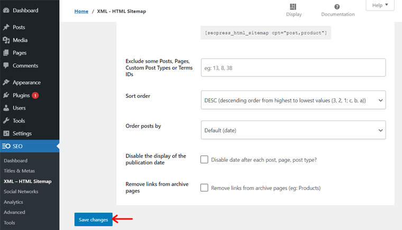Click the Documentation question mark icon
402x230 pixels.
pyautogui.click(x=337, y=7)
